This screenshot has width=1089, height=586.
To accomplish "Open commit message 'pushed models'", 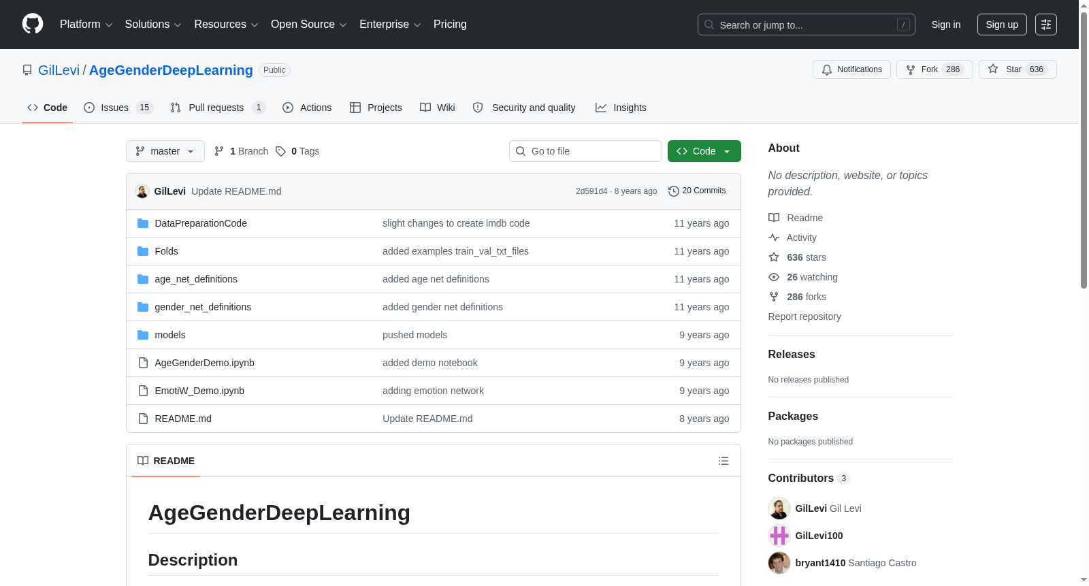I will tap(415, 335).
